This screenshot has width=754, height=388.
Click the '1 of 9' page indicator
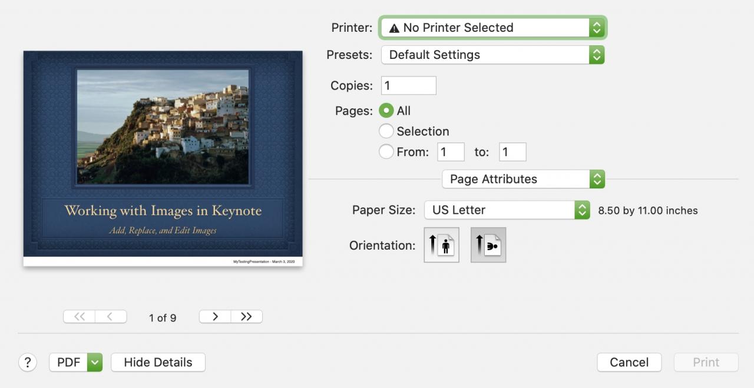pos(163,318)
